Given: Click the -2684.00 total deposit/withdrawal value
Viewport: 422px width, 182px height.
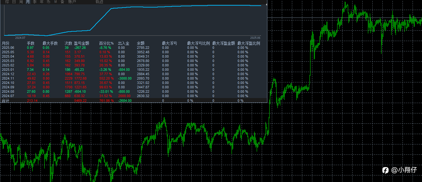Looking at the screenshot, I should click(x=125, y=101).
